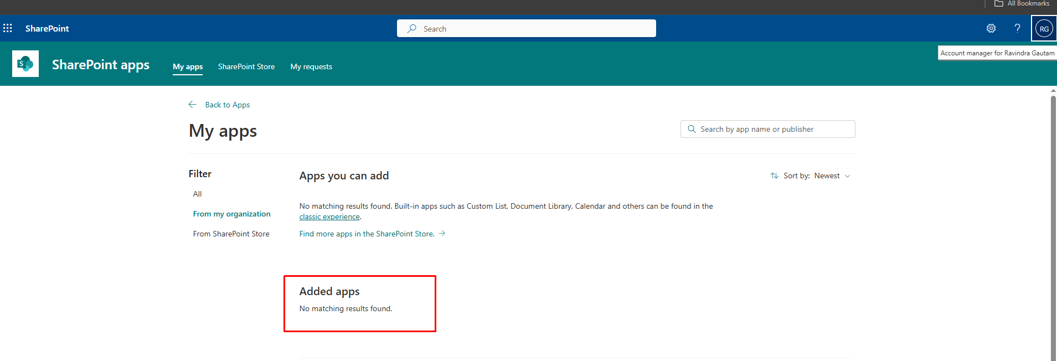This screenshot has height=361, width=1057.
Task: Click the SharePoint title in the top bar
Action: click(47, 28)
